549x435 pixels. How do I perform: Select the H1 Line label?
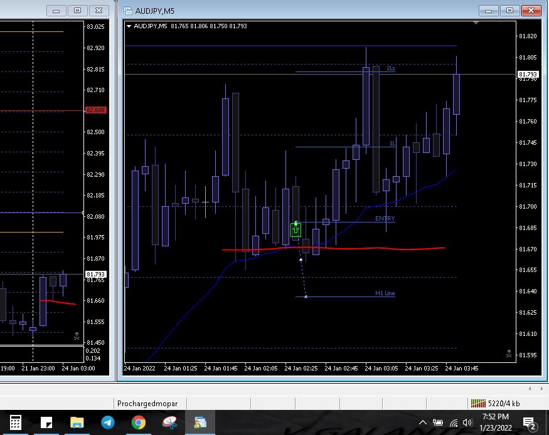point(385,293)
